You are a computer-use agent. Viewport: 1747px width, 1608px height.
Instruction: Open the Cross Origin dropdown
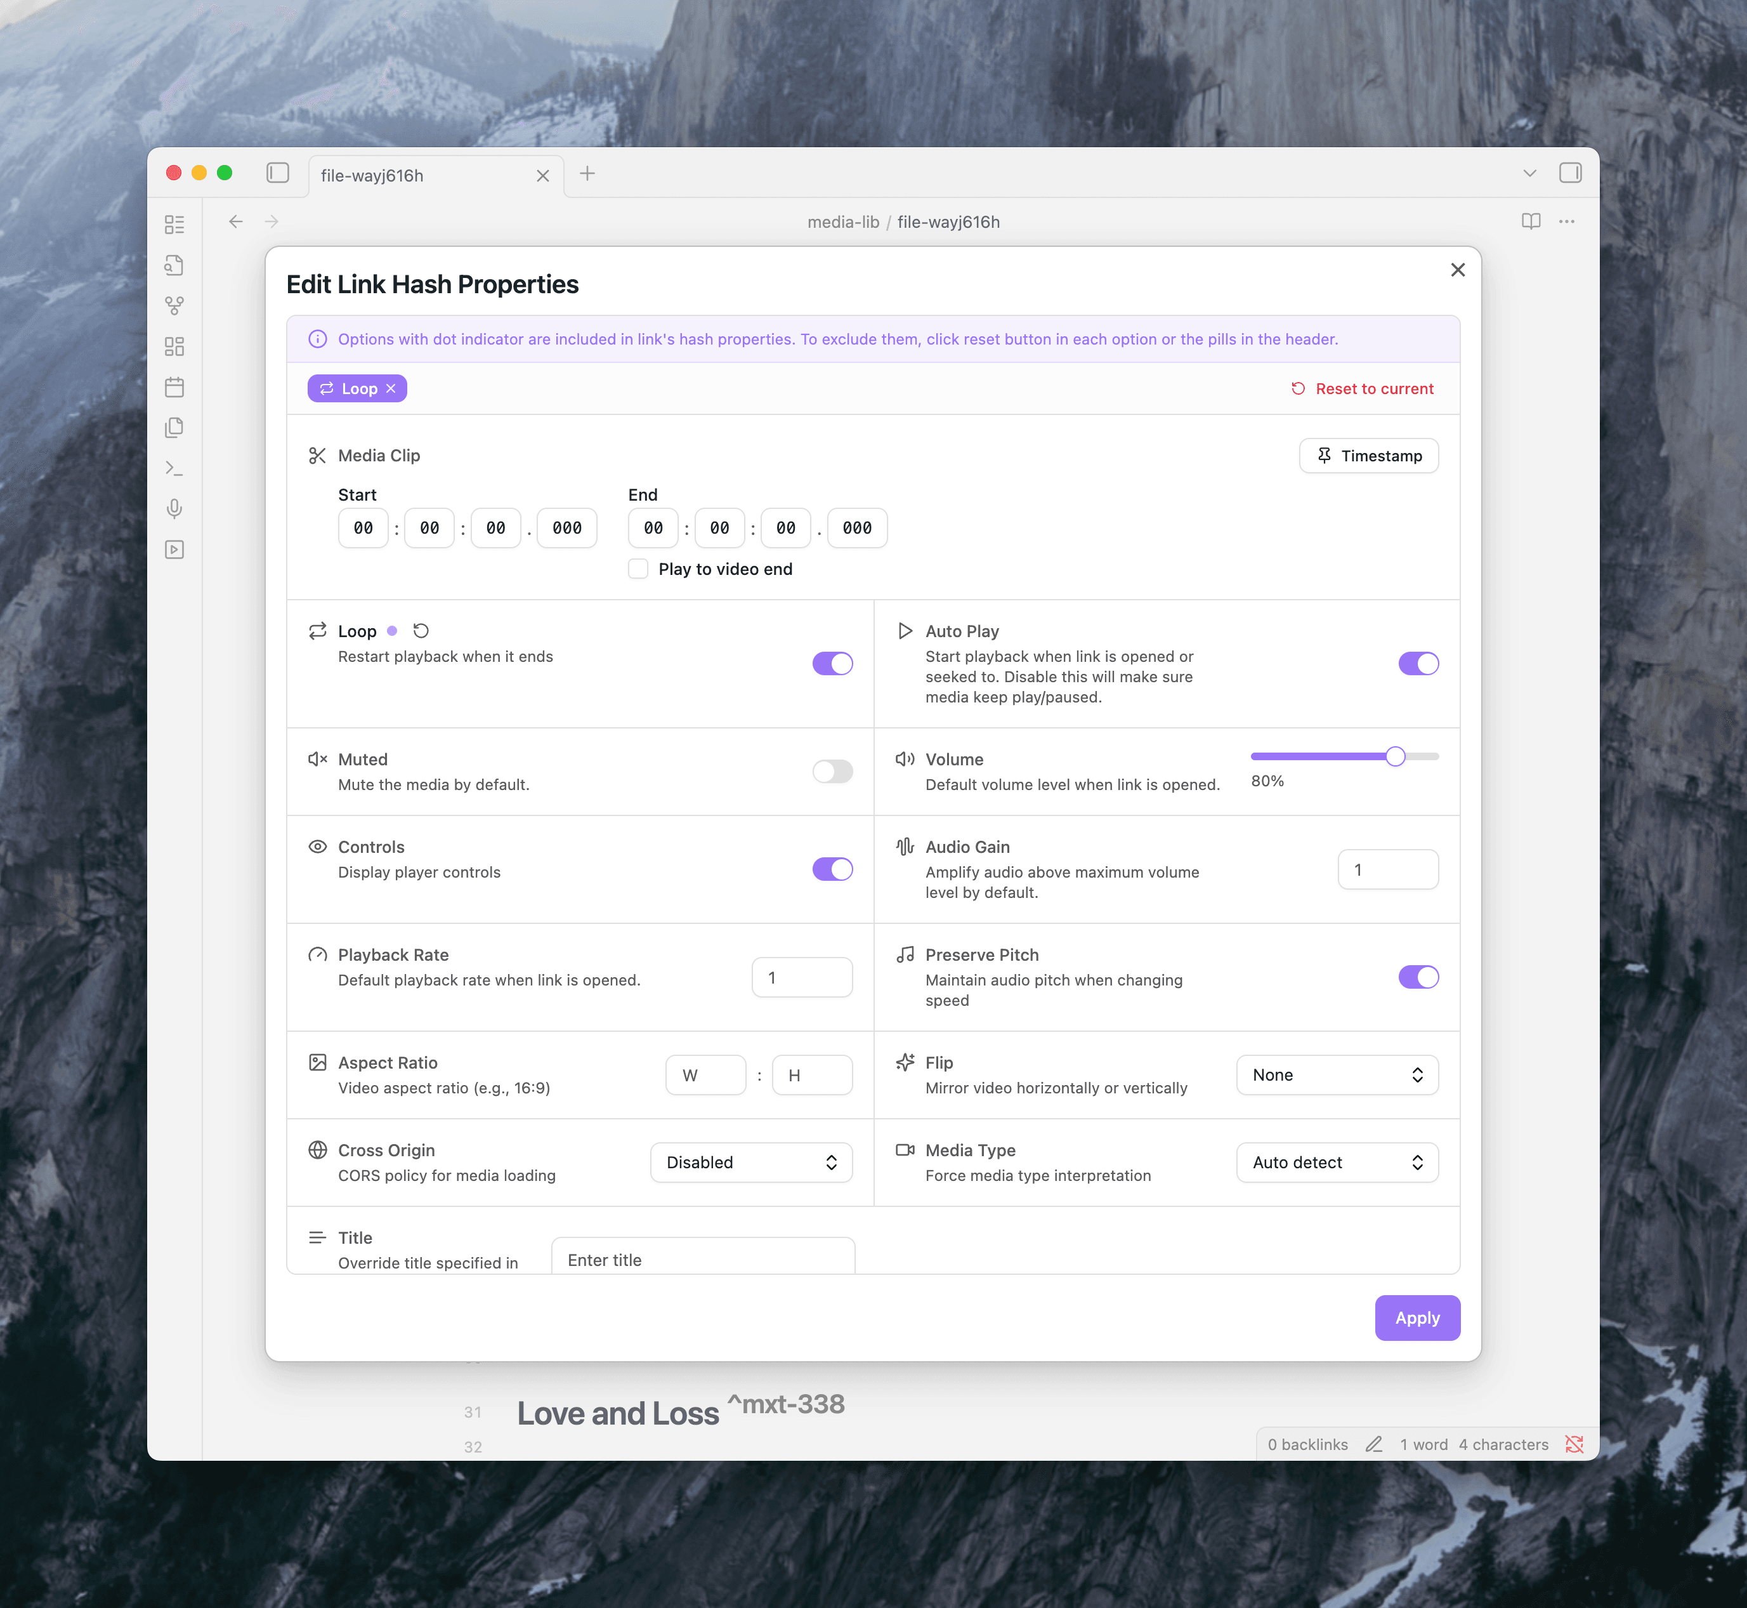click(x=751, y=1162)
